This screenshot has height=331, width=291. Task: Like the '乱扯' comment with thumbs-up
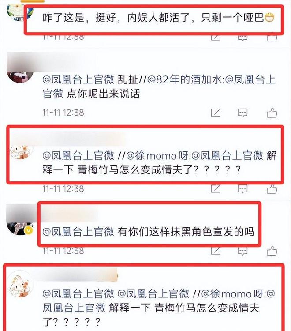pos(272,113)
